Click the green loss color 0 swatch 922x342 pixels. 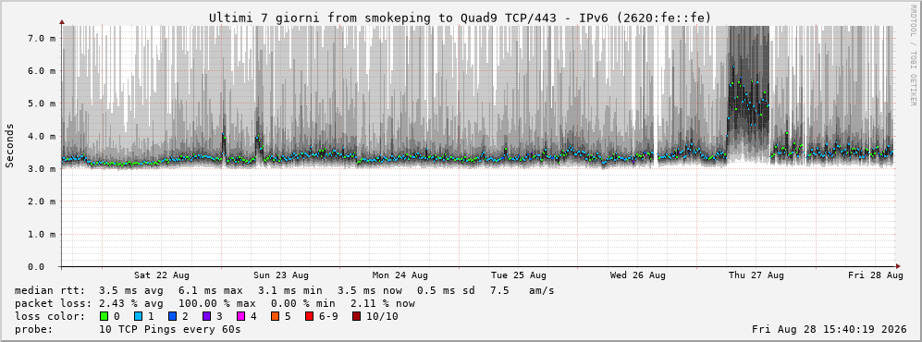104,316
